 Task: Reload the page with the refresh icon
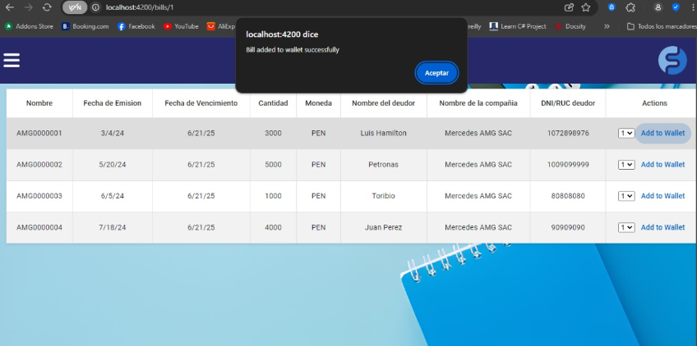[x=48, y=7]
